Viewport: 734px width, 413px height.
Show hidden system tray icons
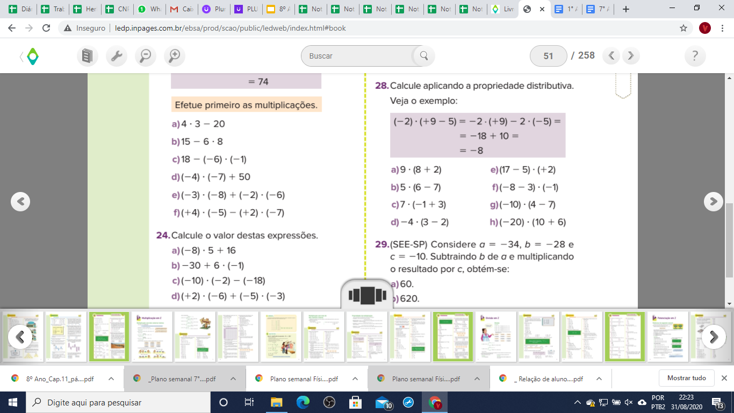click(x=578, y=402)
